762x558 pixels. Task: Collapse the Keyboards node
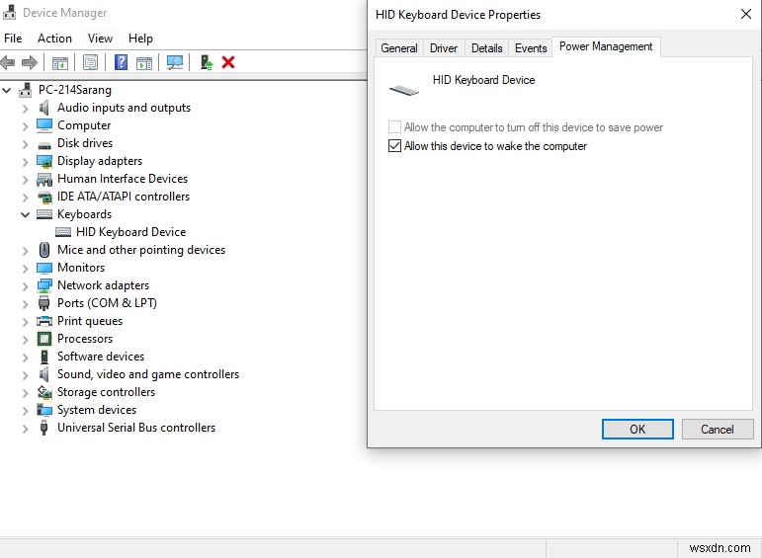(x=25, y=214)
